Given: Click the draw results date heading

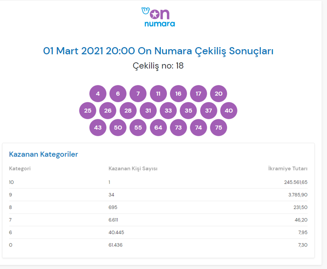Looking at the screenshot, I should (158, 51).
